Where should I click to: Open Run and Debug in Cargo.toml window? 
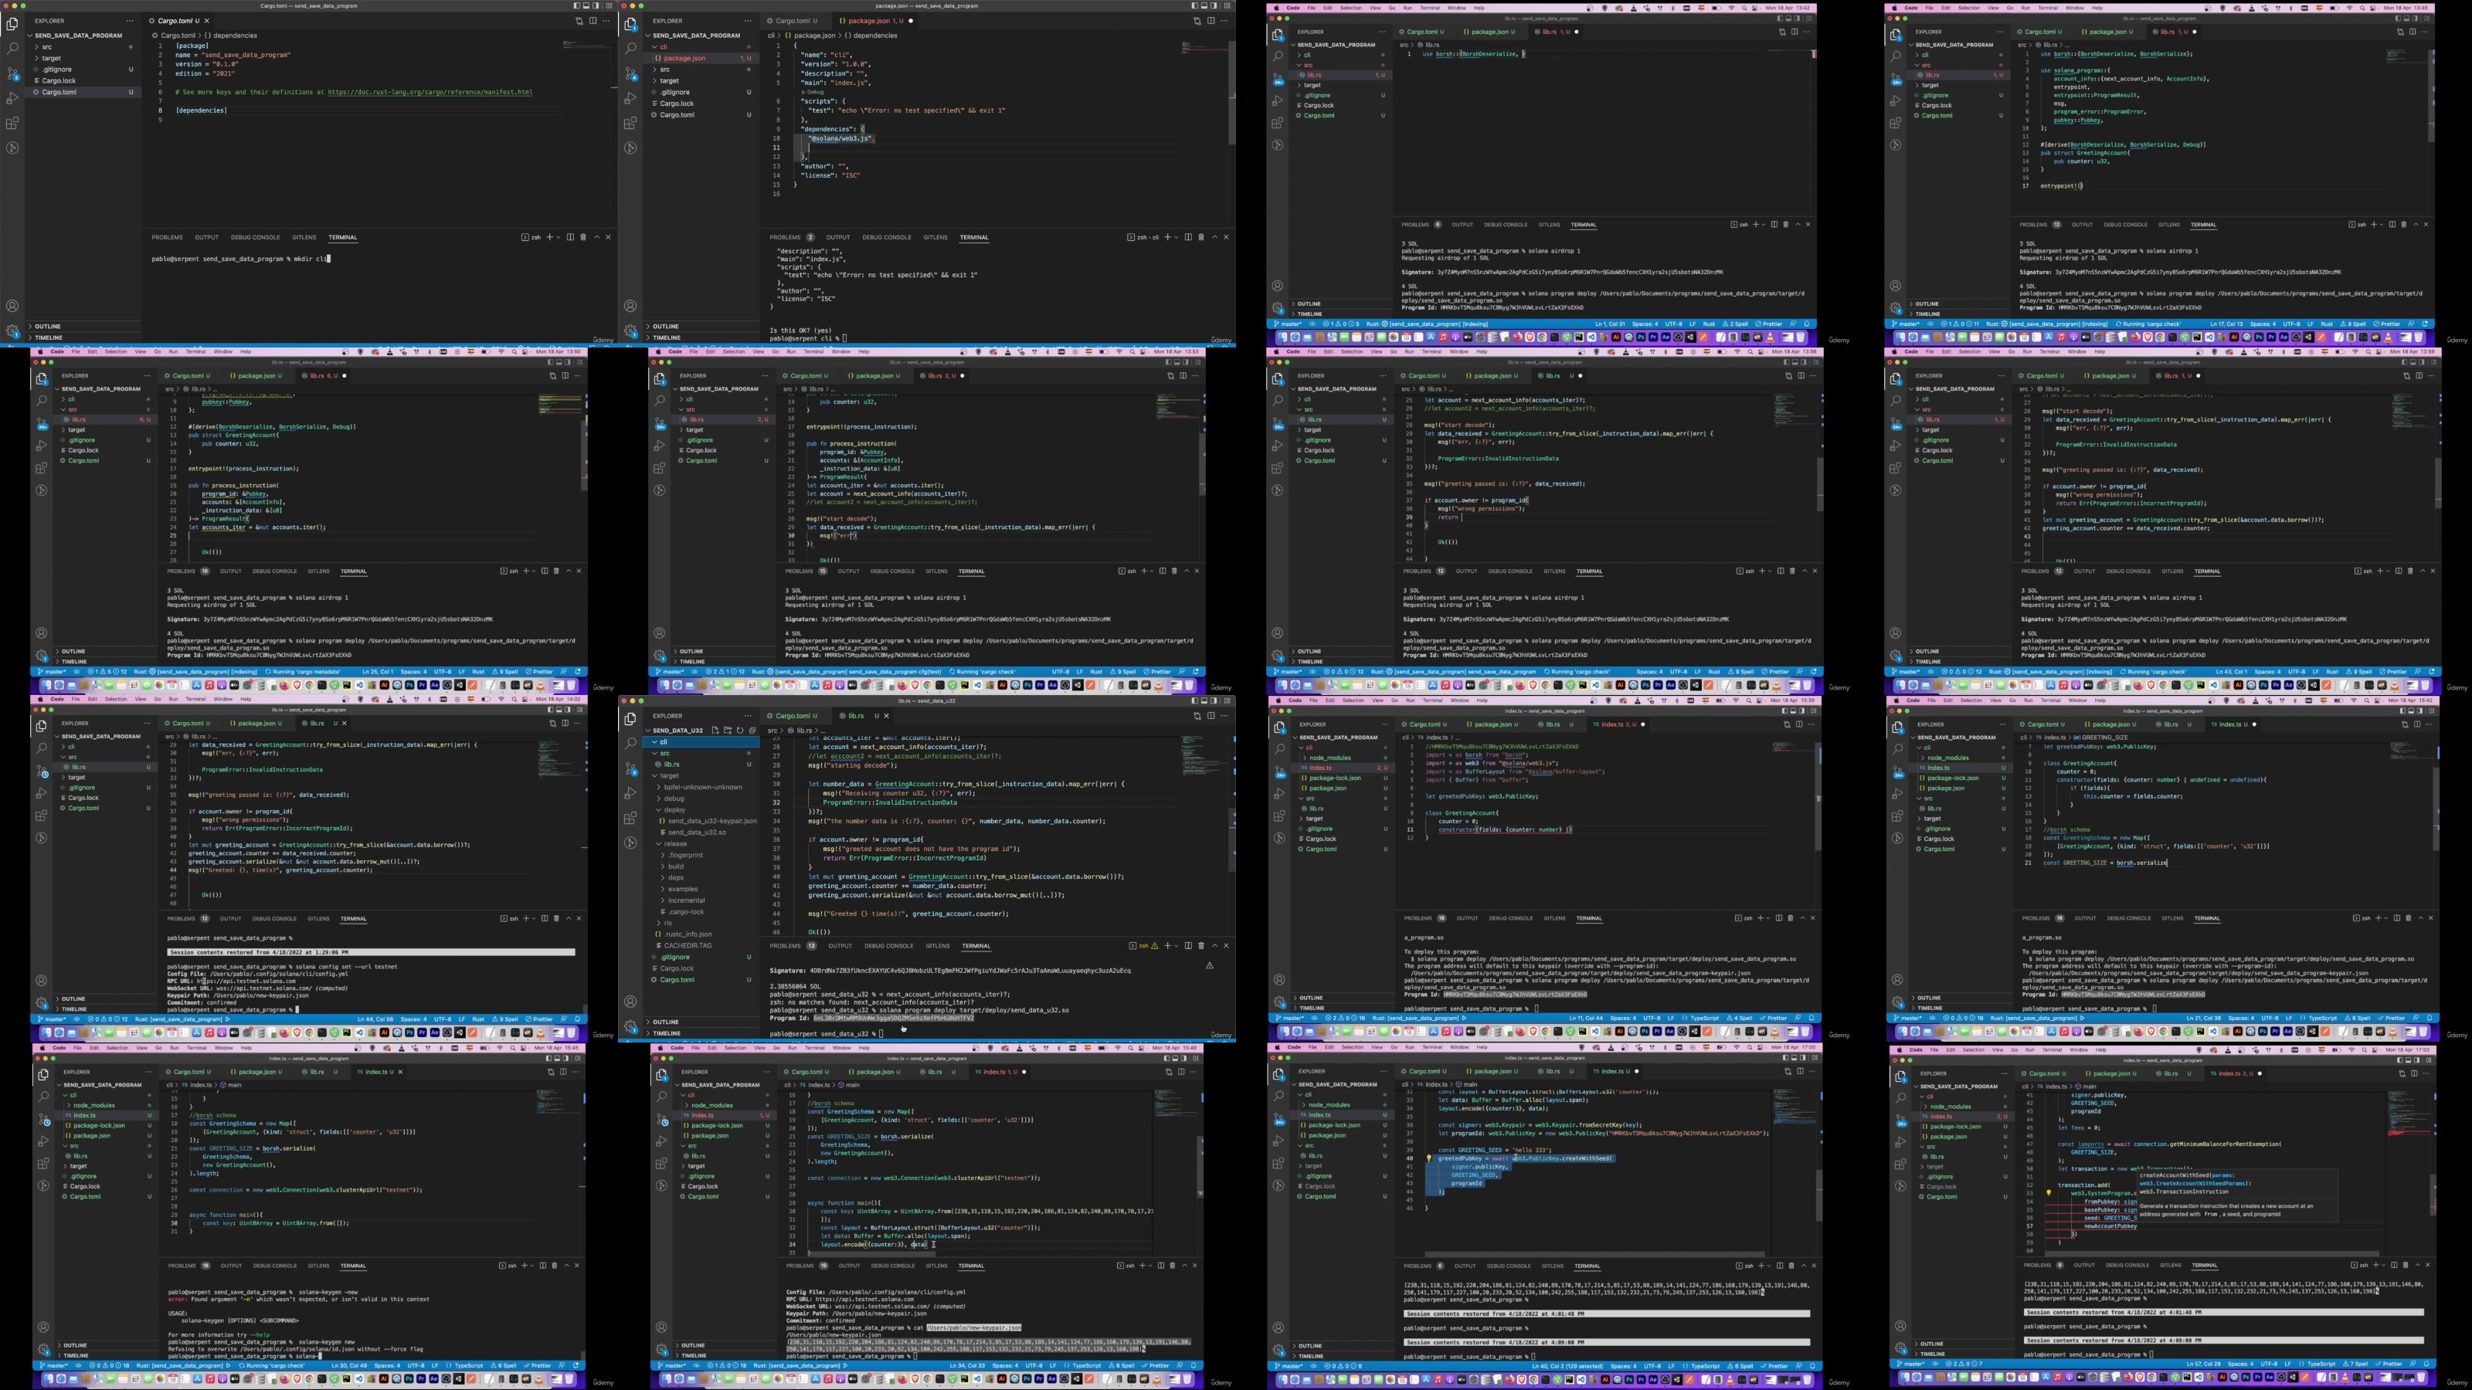[x=12, y=98]
